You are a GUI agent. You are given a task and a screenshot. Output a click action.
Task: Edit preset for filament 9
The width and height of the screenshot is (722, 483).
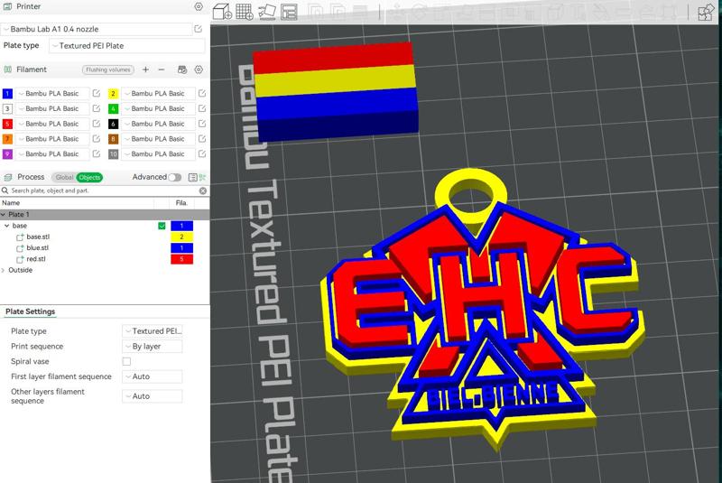(97, 153)
